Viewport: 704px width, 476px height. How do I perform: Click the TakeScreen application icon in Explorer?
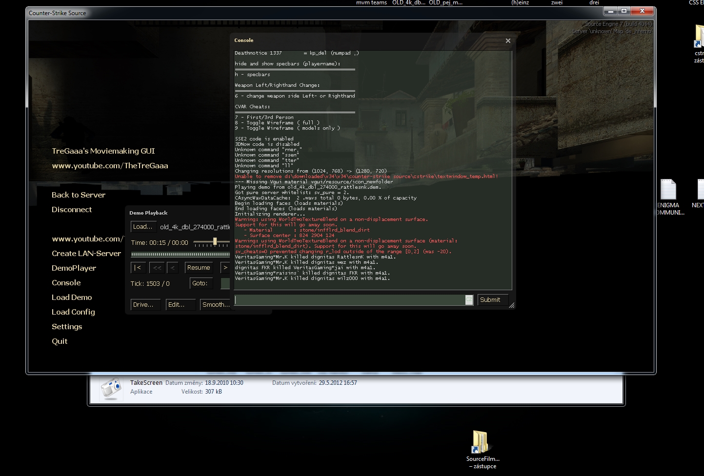pyautogui.click(x=111, y=388)
